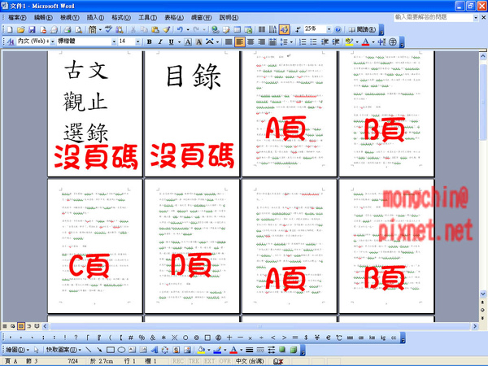Toggle numbered list formatting
This screenshot has height=366, width=488.
303,41
